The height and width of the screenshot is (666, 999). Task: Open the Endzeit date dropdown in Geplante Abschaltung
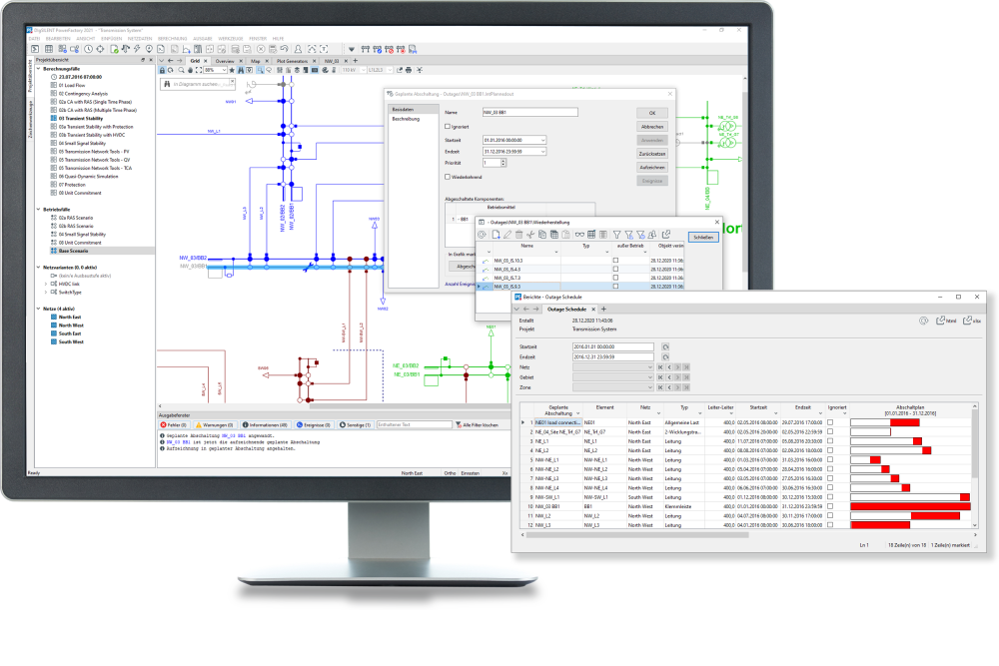coord(542,152)
